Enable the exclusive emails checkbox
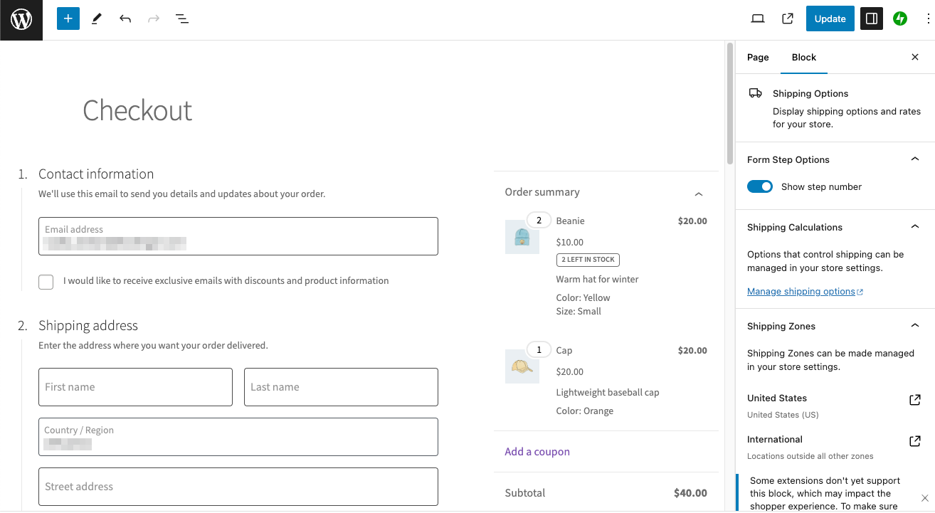 pos(46,282)
